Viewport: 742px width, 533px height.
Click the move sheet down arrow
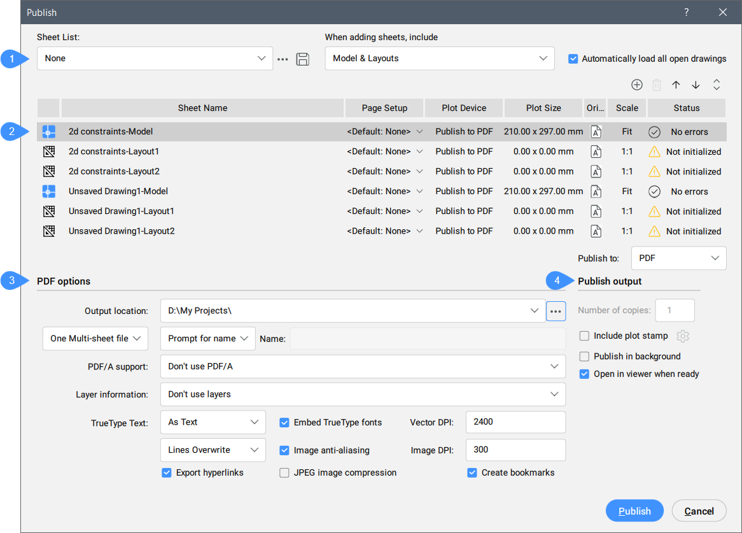click(x=696, y=85)
